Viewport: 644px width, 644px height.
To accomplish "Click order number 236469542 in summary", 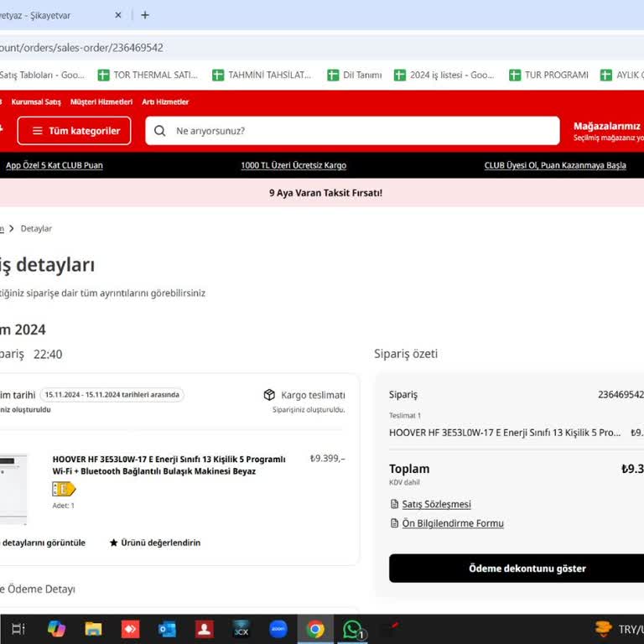I will [621, 395].
